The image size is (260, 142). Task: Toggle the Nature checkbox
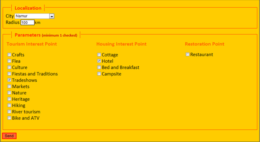point(9,93)
